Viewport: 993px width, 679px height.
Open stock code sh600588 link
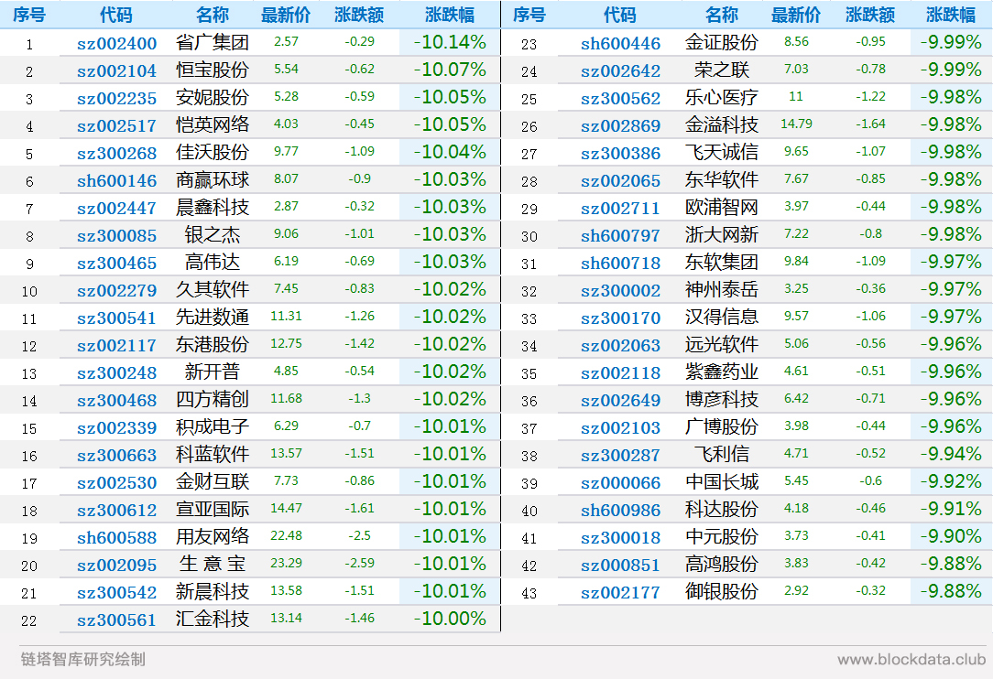[x=116, y=537]
